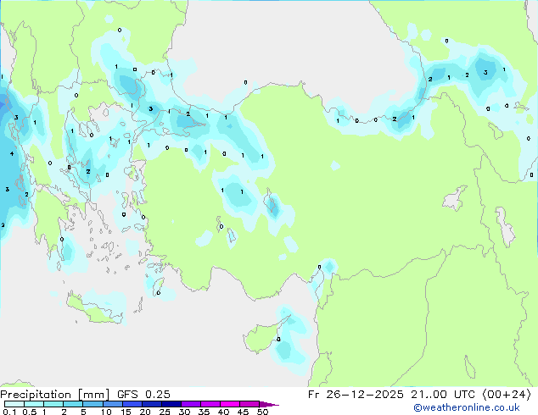The image size is (538, 415).
Task: Select legend swatch between 10 and 15
Action: point(112,404)
